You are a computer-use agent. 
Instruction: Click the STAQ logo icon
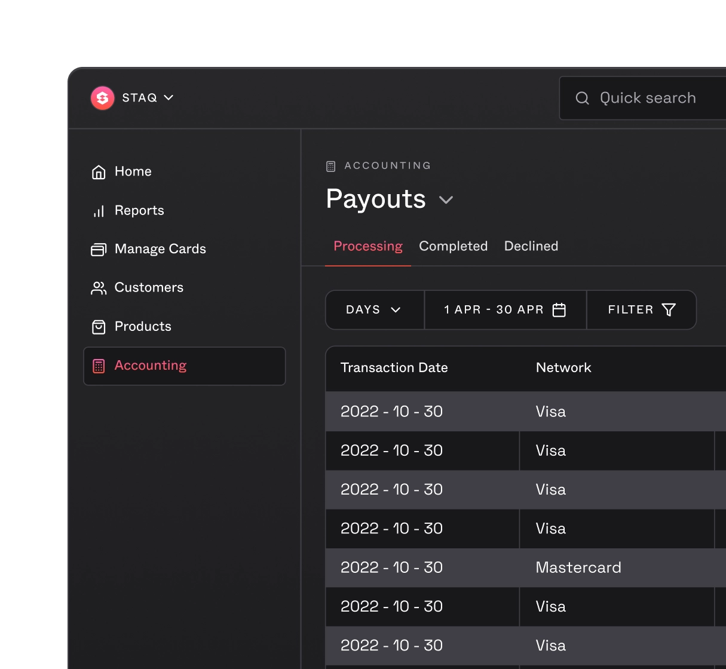(102, 98)
